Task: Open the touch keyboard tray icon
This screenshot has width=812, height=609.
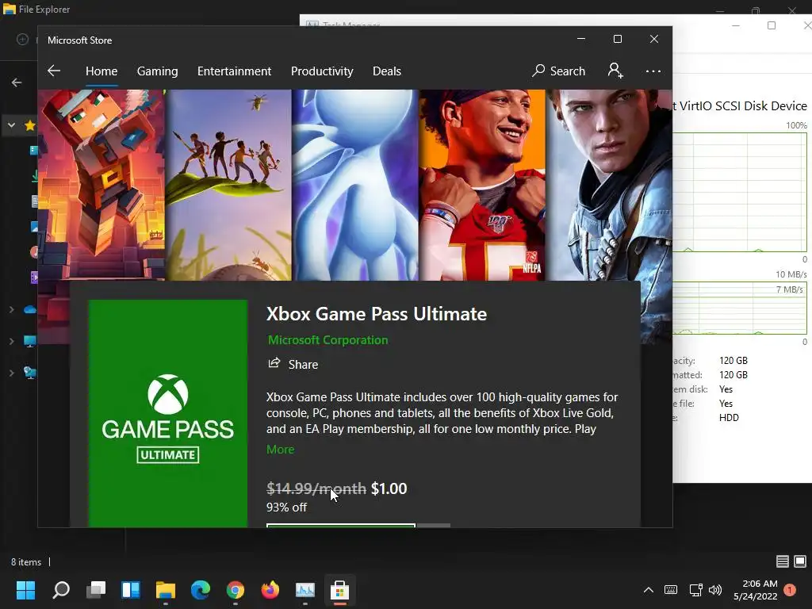Action: pos(671,590)
